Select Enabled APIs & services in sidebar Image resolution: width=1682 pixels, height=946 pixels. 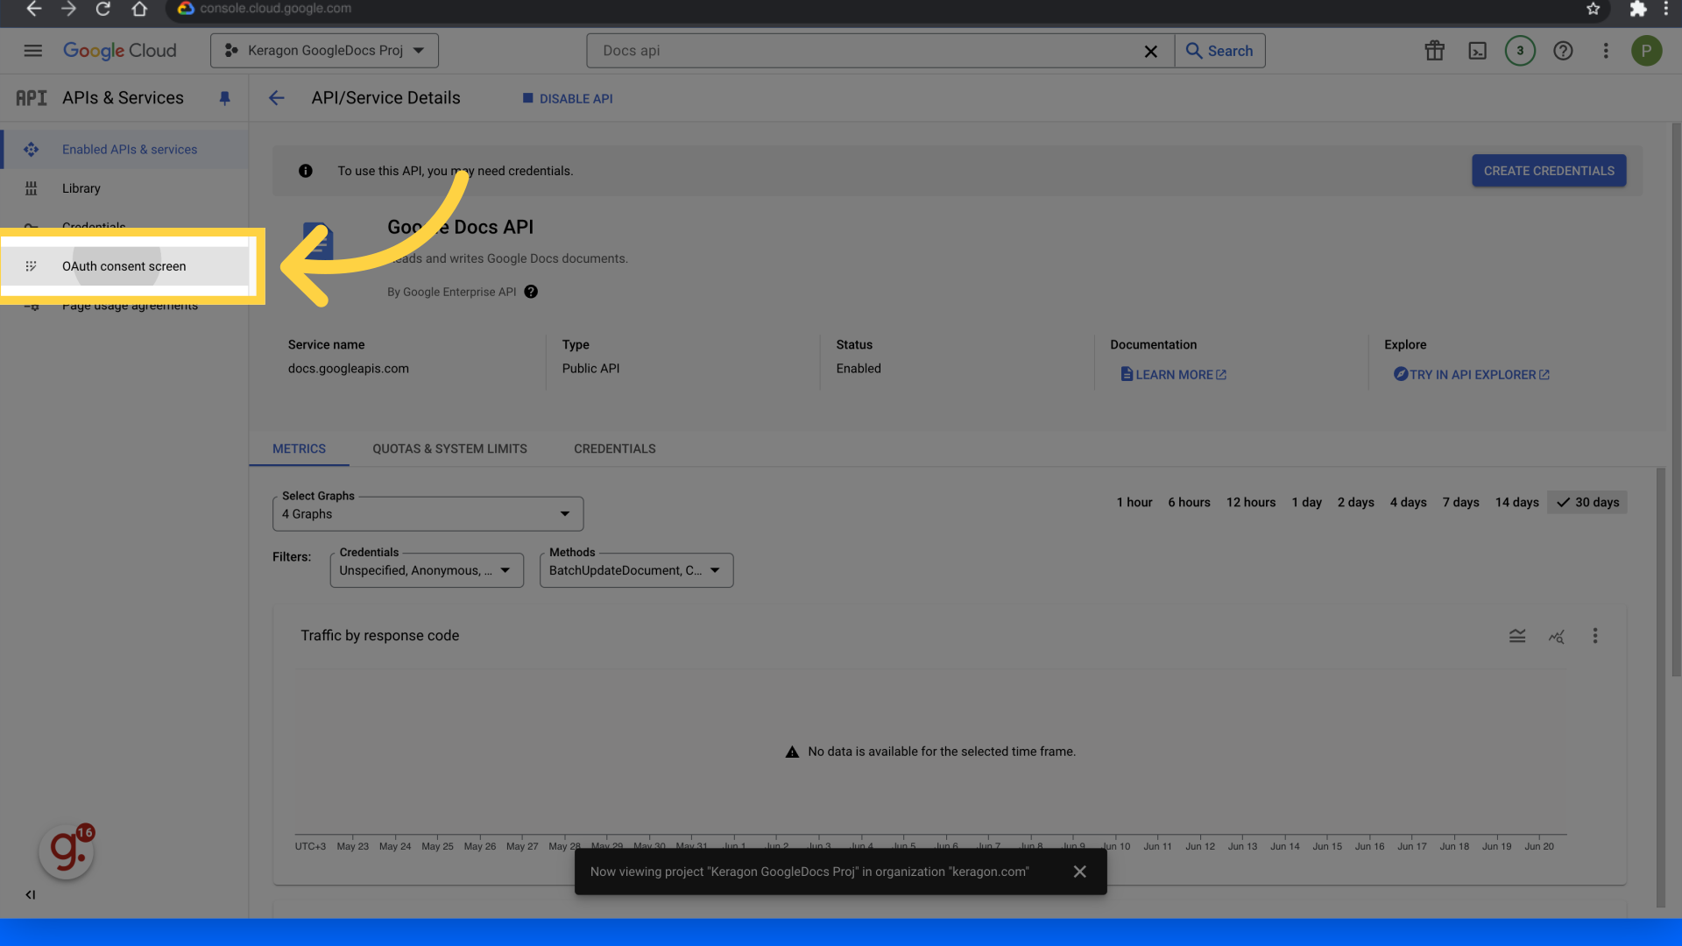(124, 150)
